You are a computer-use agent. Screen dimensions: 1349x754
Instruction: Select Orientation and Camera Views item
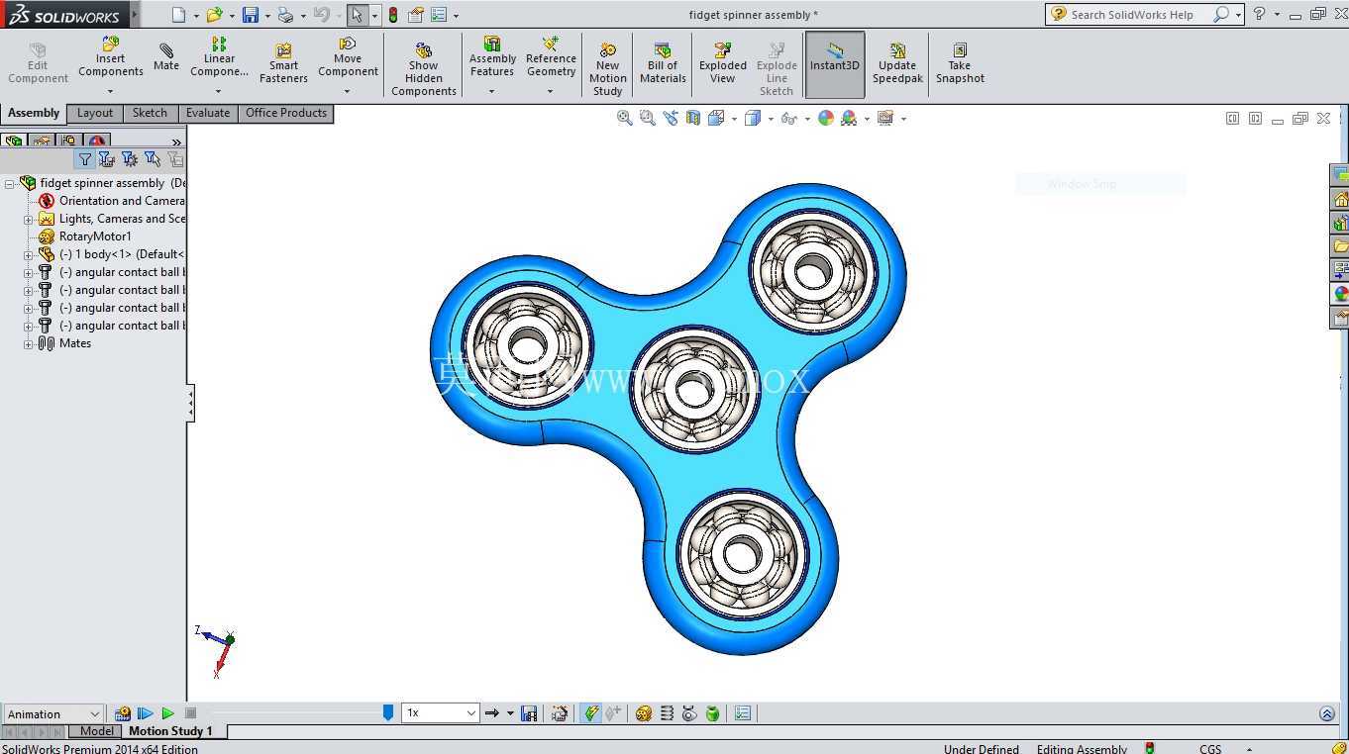tap(111, 201)
